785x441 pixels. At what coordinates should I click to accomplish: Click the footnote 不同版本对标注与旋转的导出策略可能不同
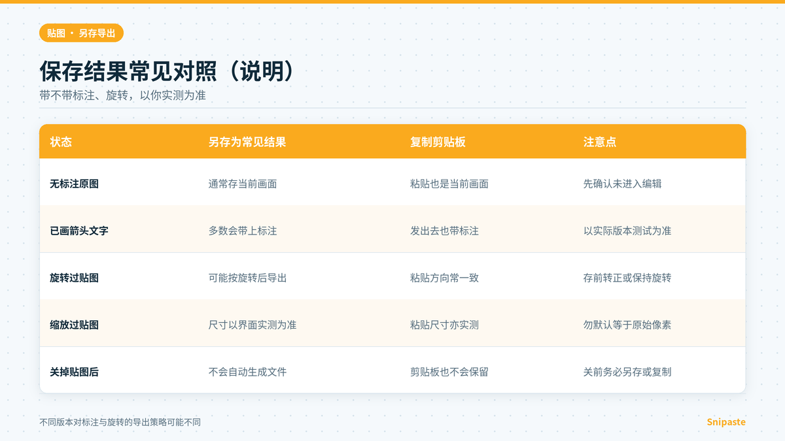120,422
